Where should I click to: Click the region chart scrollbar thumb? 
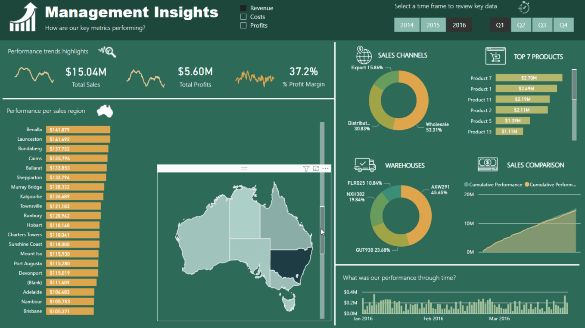pyautogui.click(x=322, y=230)
